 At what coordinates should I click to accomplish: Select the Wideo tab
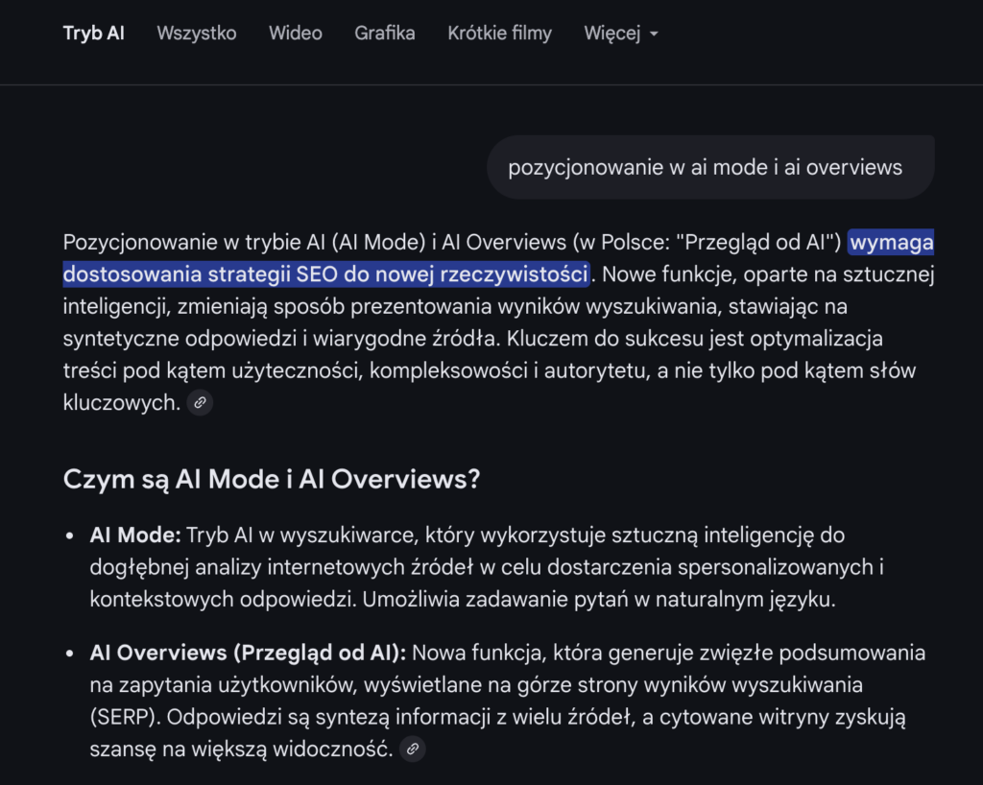pos(295,34)
